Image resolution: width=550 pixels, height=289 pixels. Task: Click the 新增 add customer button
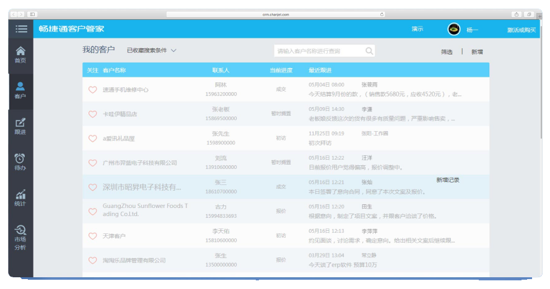click(x=477, y=52)
